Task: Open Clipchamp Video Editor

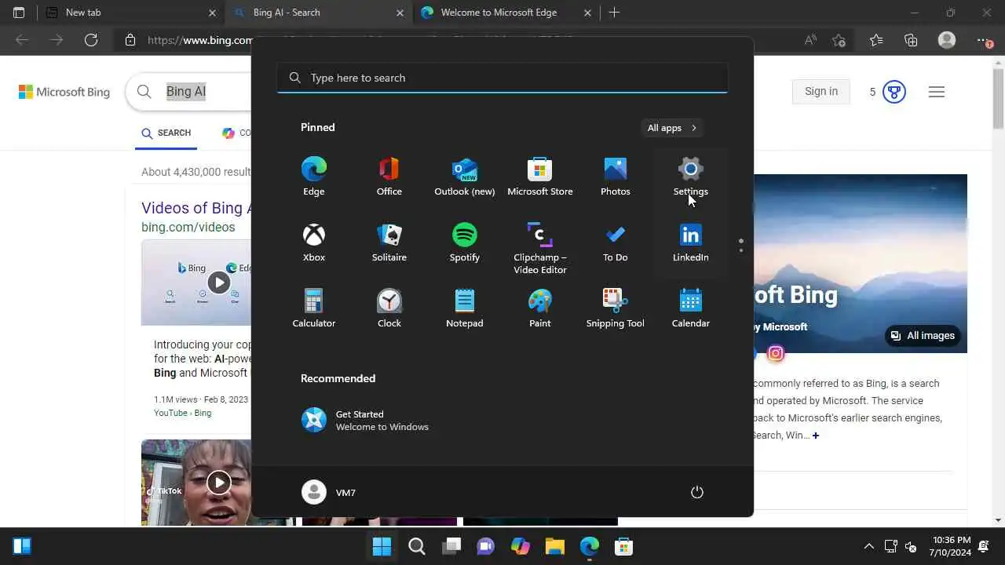Action: (539, 248)
